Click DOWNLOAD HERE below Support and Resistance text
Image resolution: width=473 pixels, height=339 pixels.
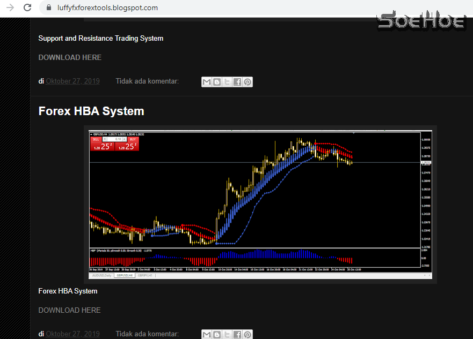(x=70, y=57)
